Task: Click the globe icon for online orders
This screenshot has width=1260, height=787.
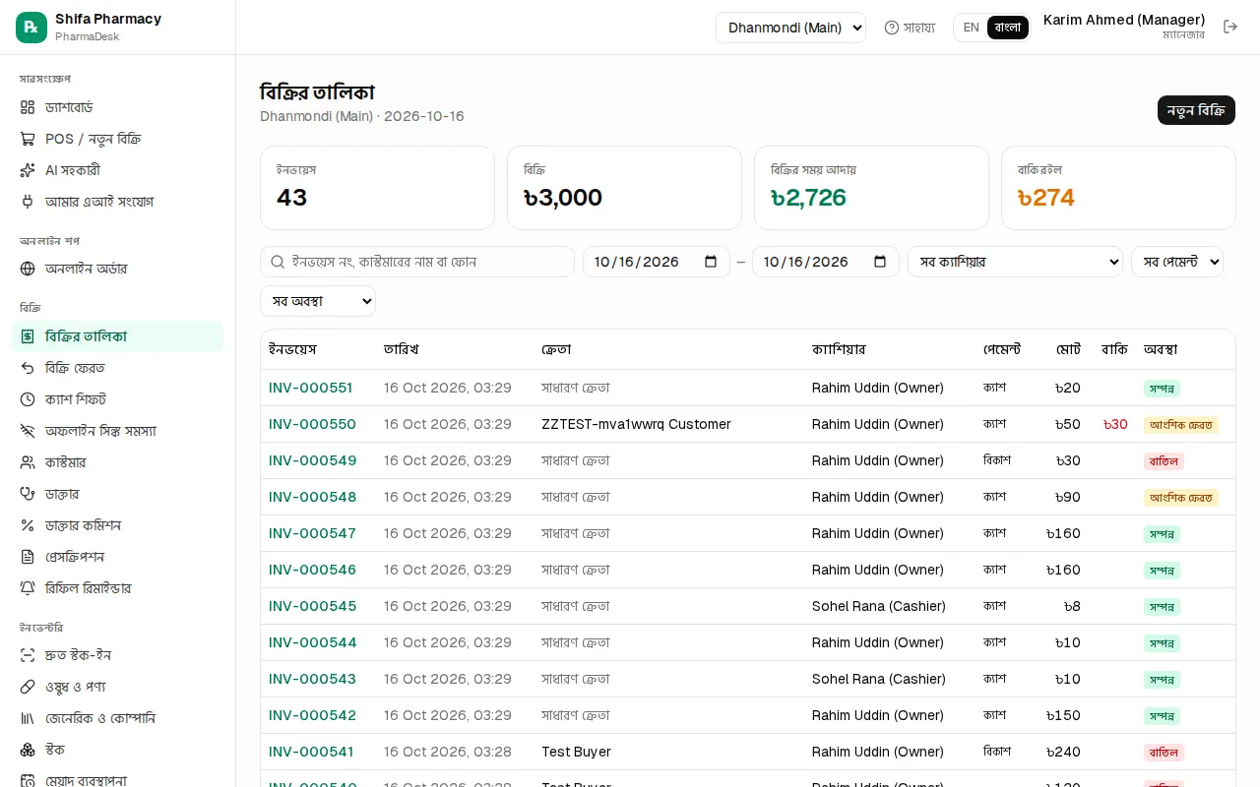Action: (x=28, y=269)
